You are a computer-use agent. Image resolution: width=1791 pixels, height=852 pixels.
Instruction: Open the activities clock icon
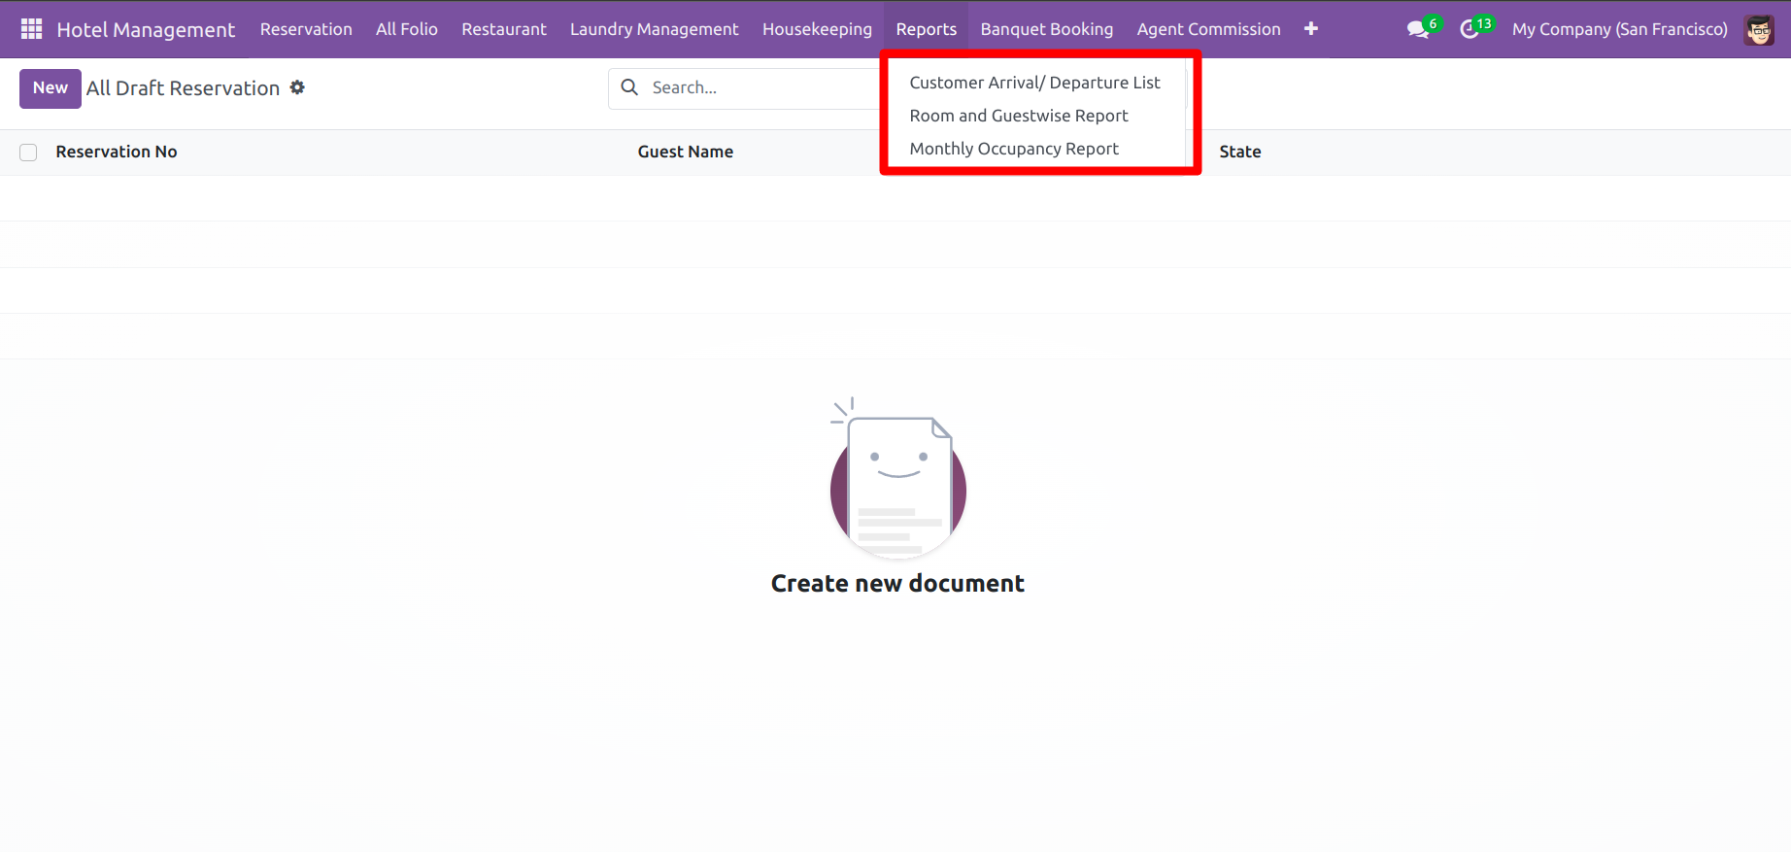[1470, 29]
